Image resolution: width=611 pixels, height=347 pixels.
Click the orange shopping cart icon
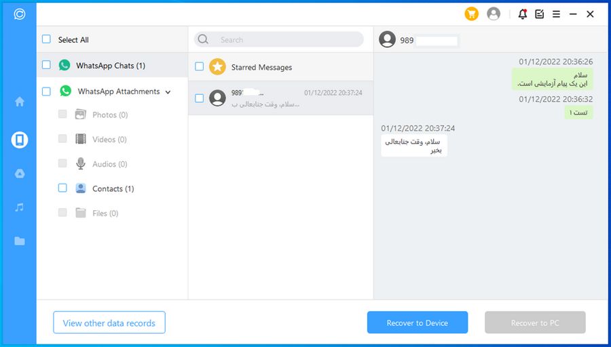click(x=471, y=14)
